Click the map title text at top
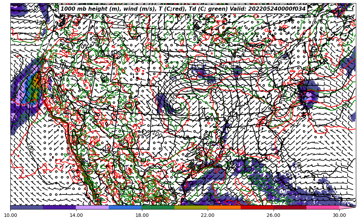Image resolution: width=359 pixels, height=221 pixels. 183,9
